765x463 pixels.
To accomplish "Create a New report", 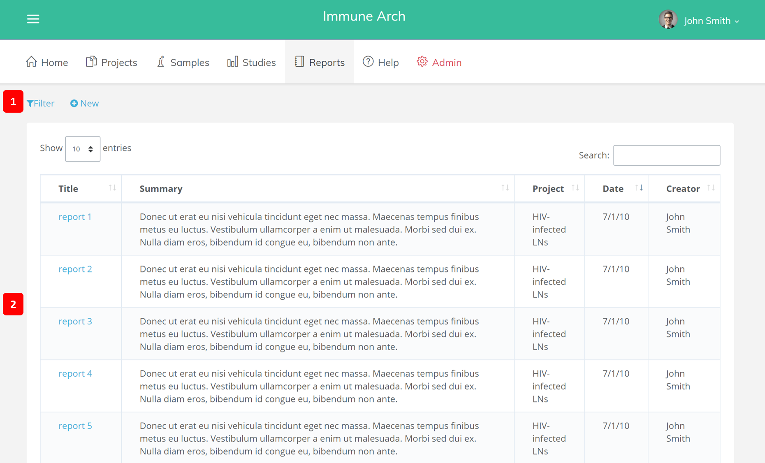I will click(84, 103).
